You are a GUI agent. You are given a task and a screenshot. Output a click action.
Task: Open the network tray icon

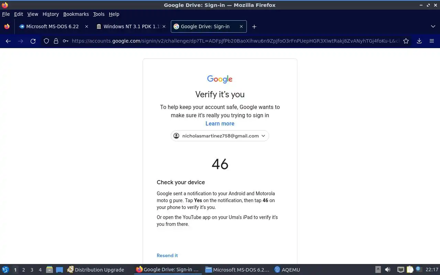[400, 270]
